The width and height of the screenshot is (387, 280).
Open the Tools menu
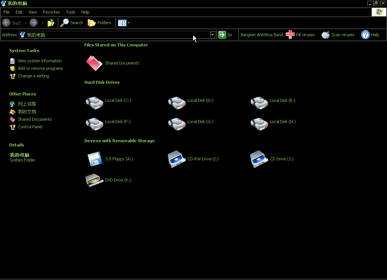tap(71, 12)
